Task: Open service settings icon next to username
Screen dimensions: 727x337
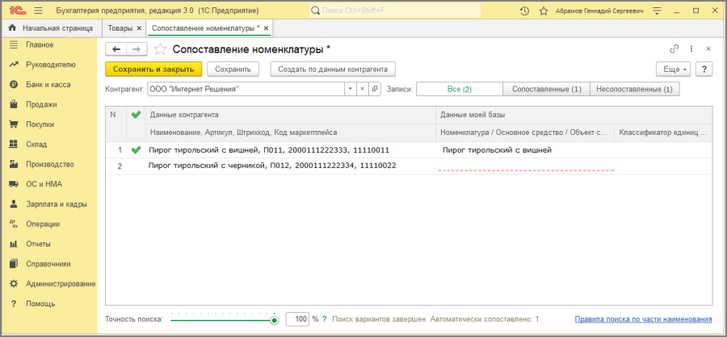Action: point(657,11)
